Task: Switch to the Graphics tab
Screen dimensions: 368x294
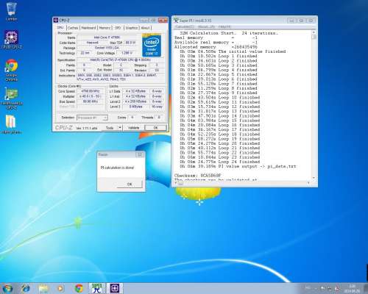Action: 132,28
